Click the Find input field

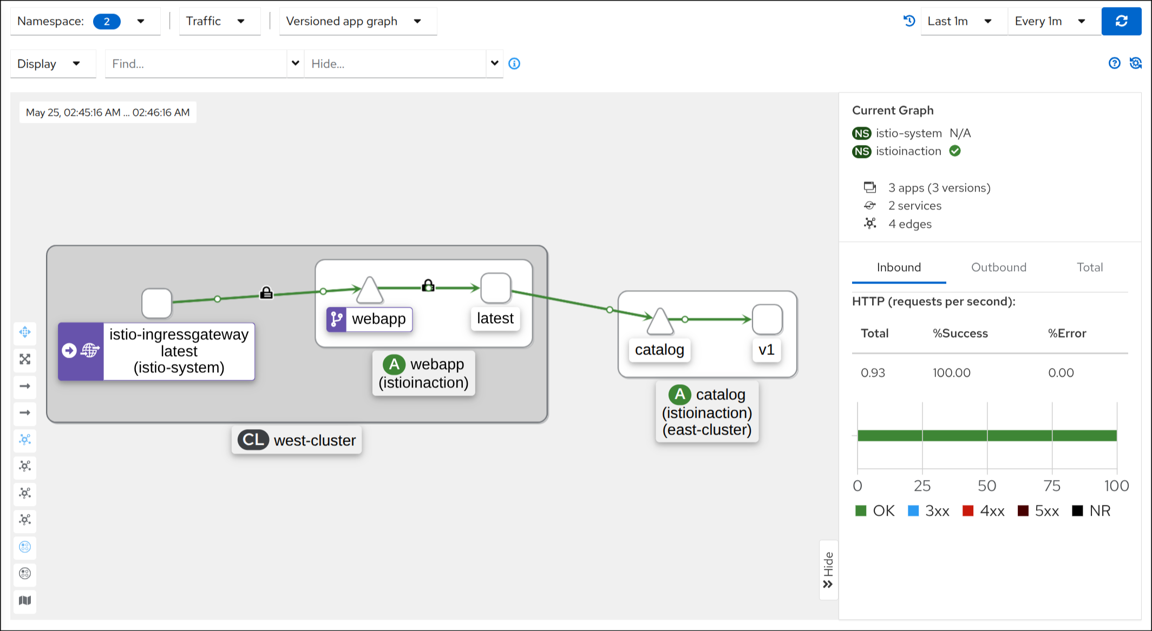(196, 64)
